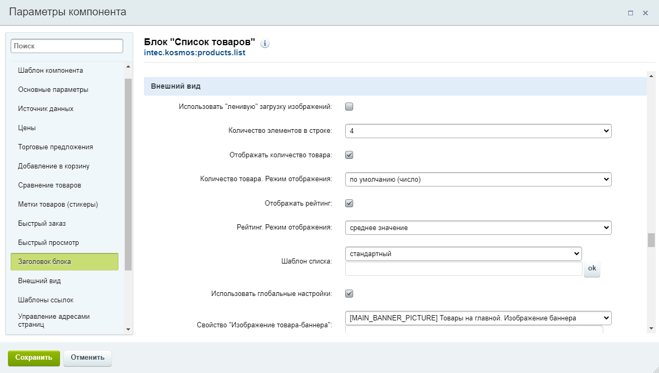The image size is (659, 373).
Task: Click the custom list template text field
Action: pos(464,269)
